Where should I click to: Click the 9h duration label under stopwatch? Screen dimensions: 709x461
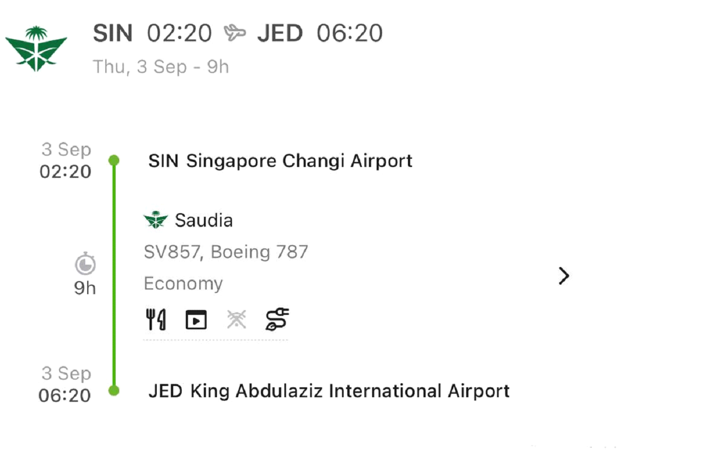point(85,288)
